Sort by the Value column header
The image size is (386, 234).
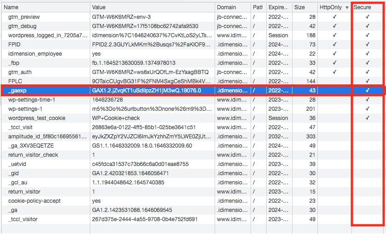152,7
